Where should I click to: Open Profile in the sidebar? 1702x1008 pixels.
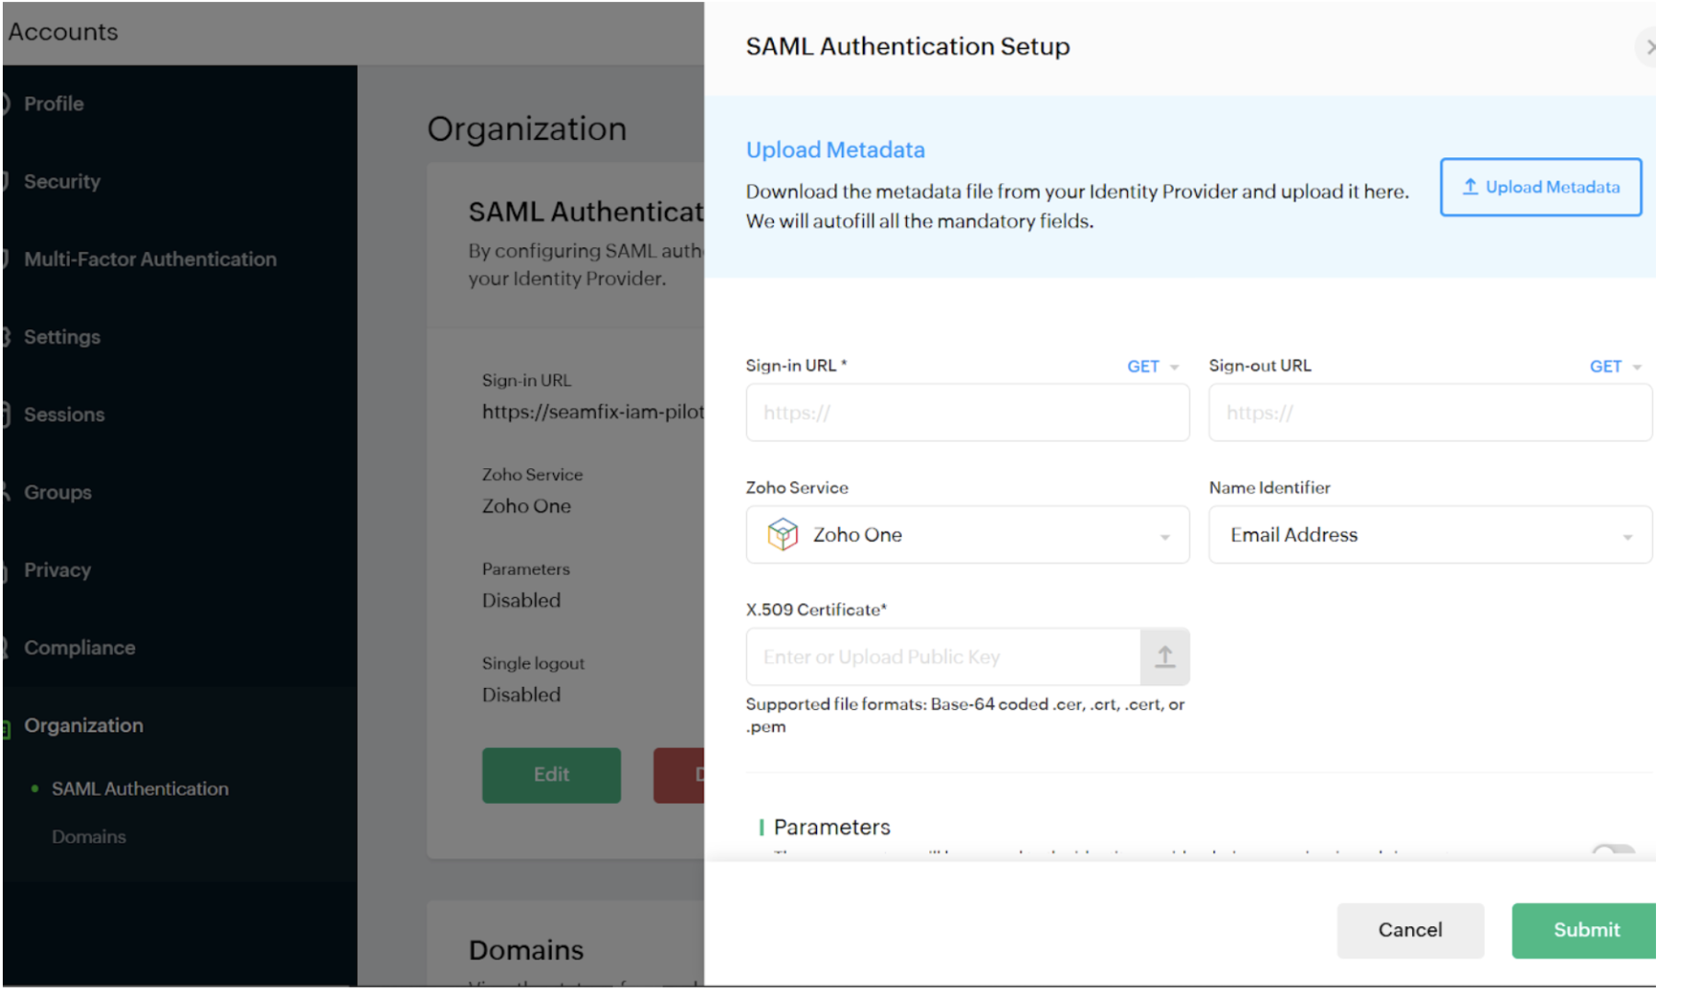53,104
